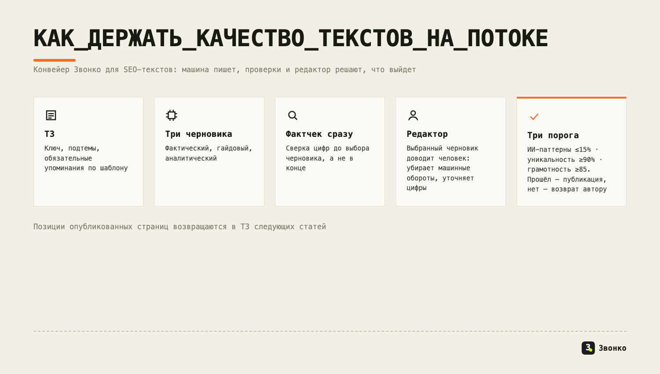Select the text ИИ-паттерны ≤15% thresholds
This screenshot has height=374, width=660.
pos(567,169)
